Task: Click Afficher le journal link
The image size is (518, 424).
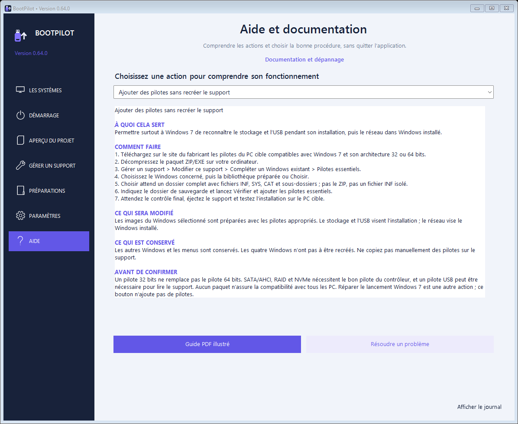Action: tap(479, 407)
